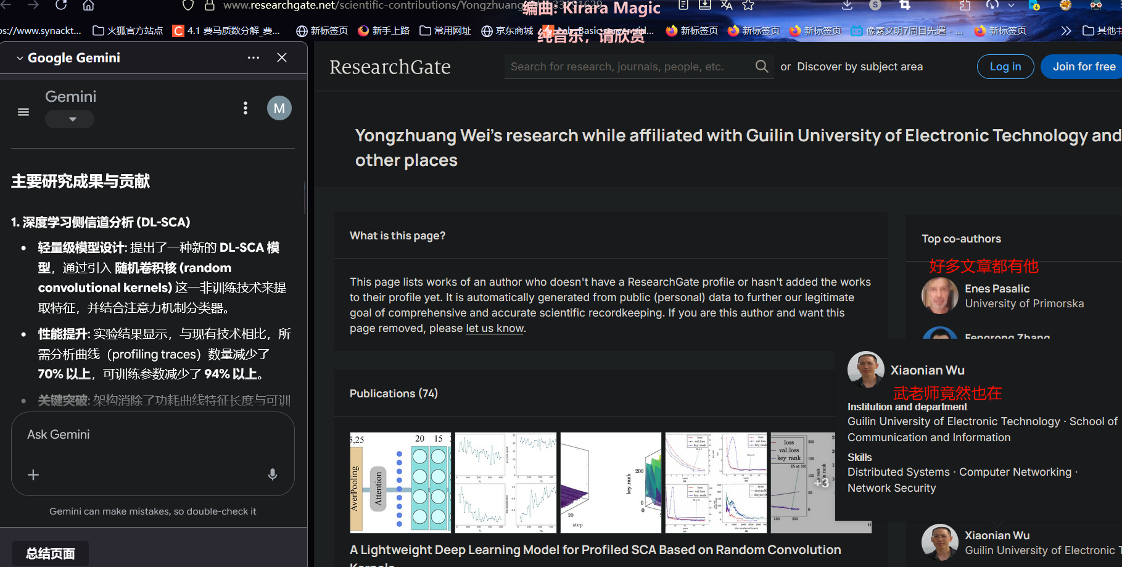
Task: Click the 'let us know' link
Action: tap(494, 328)
